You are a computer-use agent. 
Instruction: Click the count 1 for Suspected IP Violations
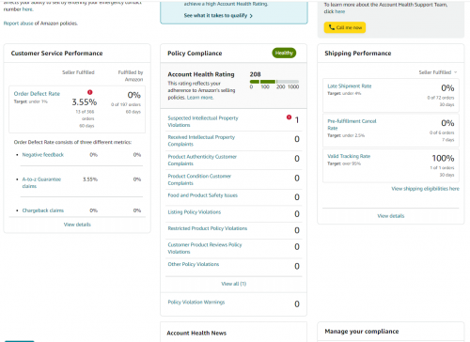297,120
